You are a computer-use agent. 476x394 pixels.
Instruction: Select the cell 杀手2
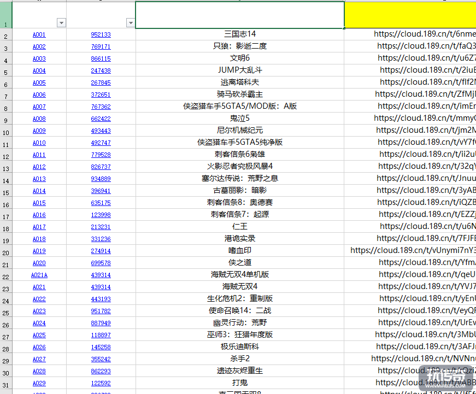pos(240,358)
